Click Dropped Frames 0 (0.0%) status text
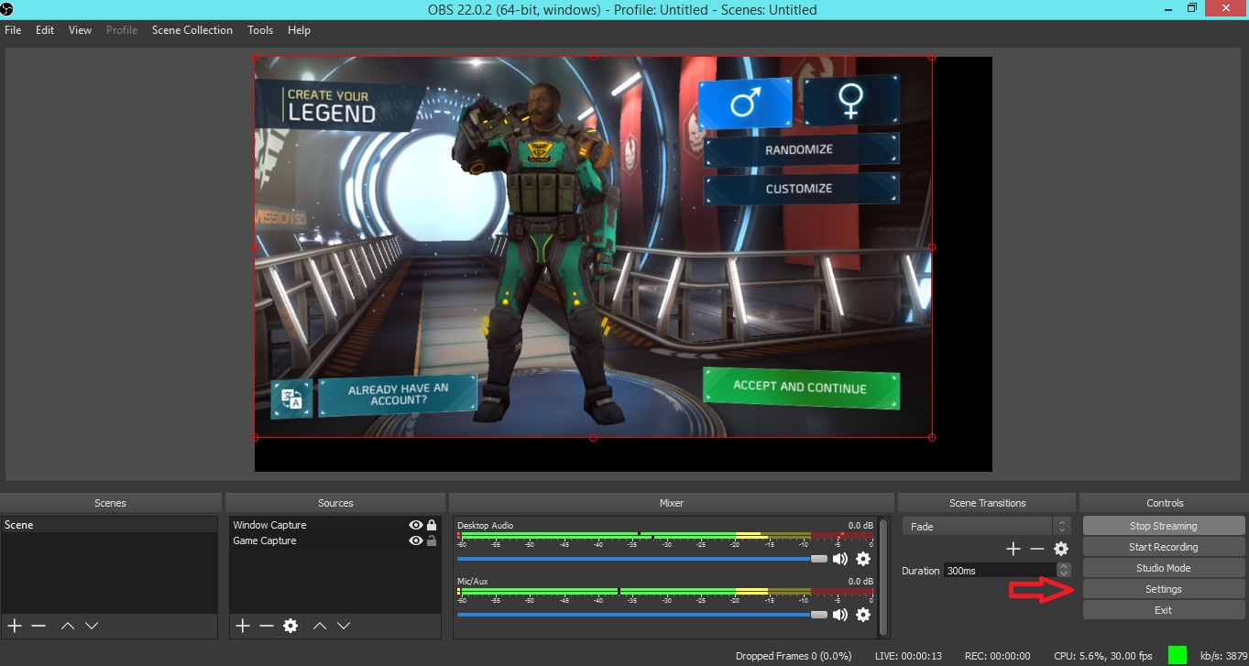This screenshot has width=1249, height=666. coord(794,656)
